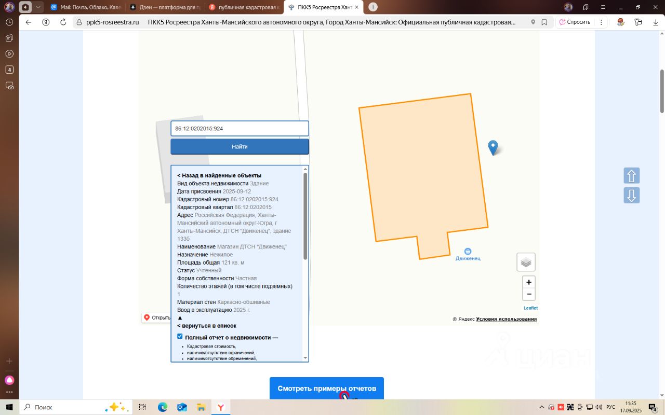Collapse details with the black triangle
Screen dimensions: 665x415
tap(180, 317)
